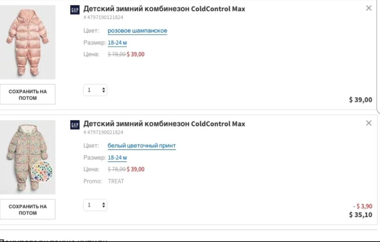Click 'белый цветочный принт' color link
This screenshot has width=380, height=242.
tap(142, 146)
